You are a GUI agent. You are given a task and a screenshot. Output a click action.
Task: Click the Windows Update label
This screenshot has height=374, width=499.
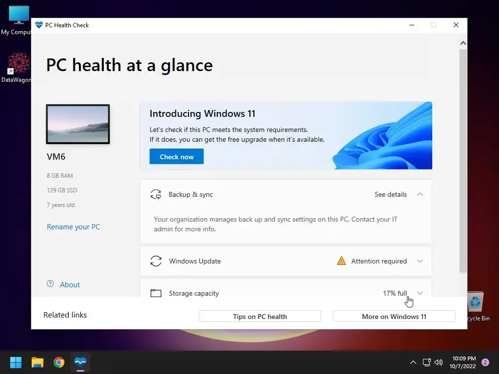click(195, 261)
